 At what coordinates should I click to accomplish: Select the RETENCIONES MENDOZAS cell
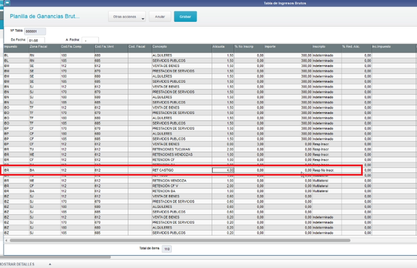[182, 154]
